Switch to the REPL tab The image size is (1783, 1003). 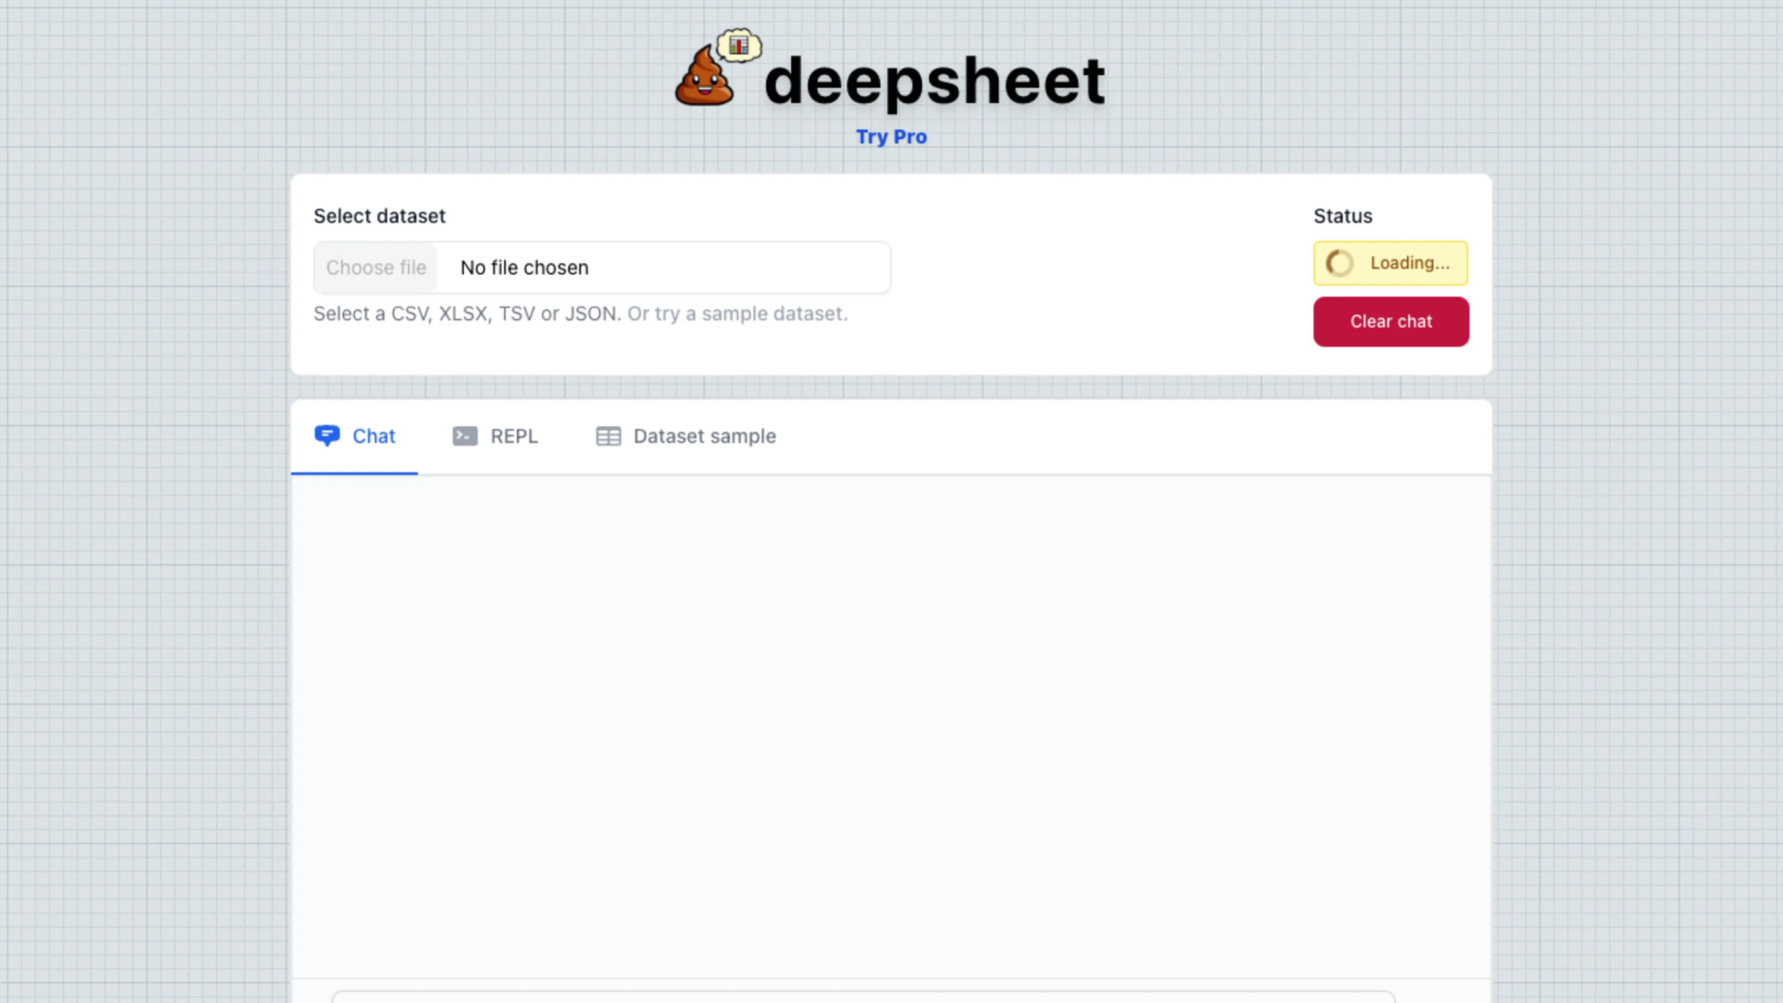tap(513, 436)
